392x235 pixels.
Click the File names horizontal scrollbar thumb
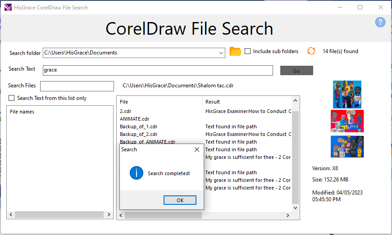coord(59,214)
